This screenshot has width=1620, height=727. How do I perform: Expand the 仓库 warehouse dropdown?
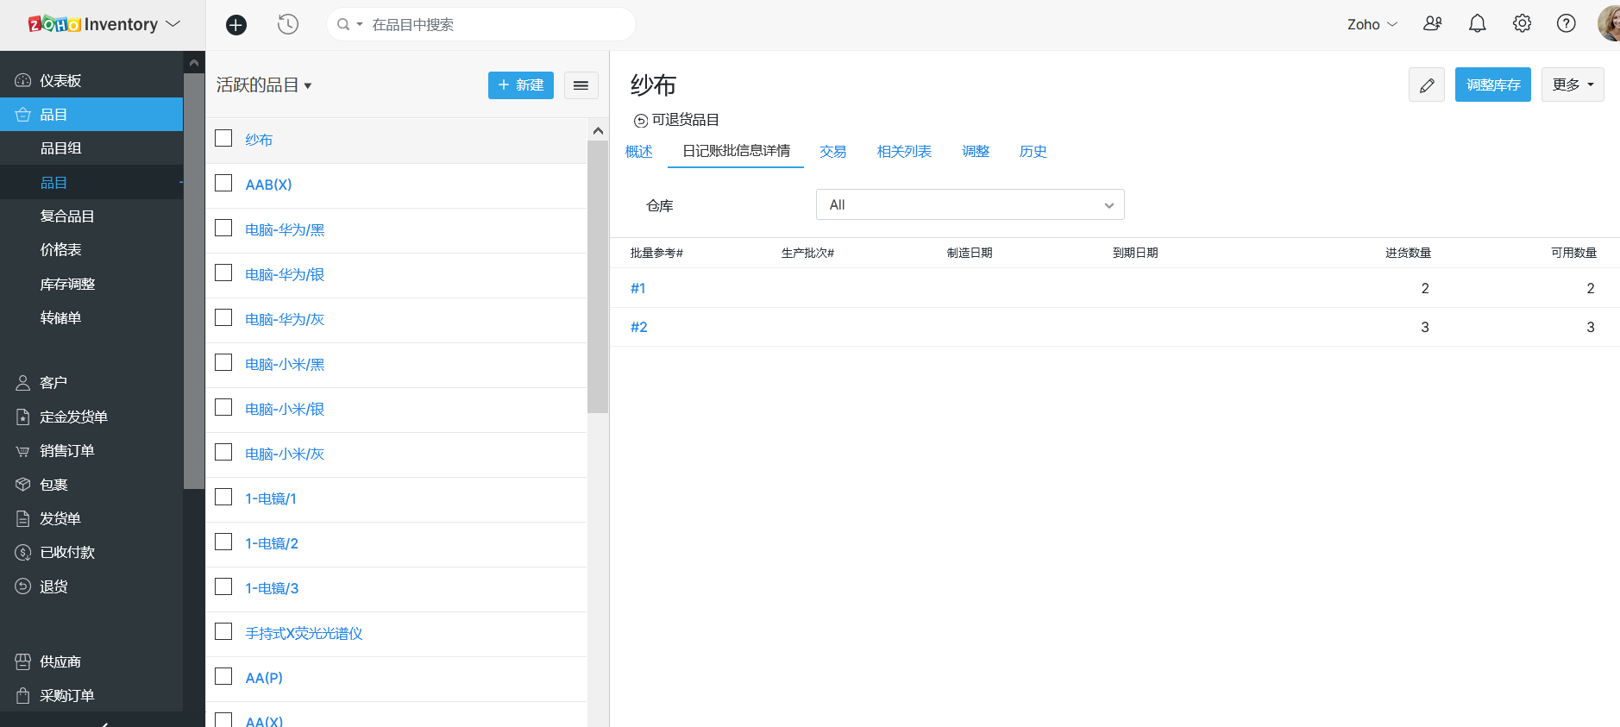pos(970,205)
